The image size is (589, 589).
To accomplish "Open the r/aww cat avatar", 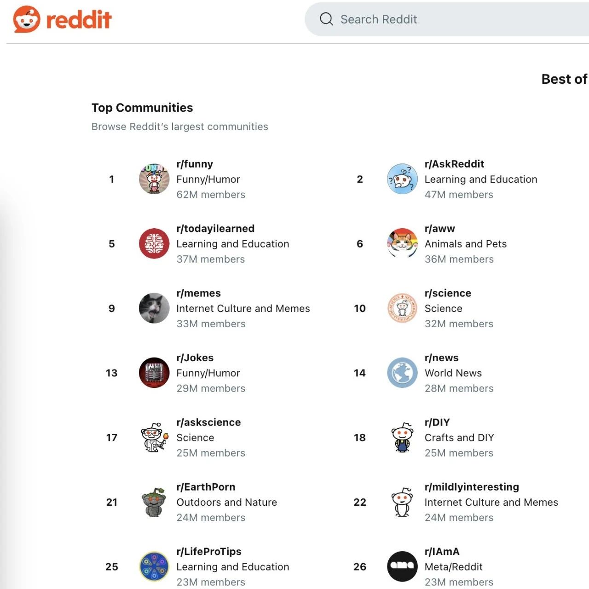I will coord(402,243).
